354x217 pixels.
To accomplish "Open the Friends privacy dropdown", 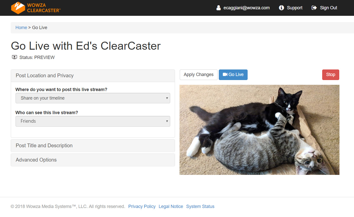I will click(x=93, y=121).
